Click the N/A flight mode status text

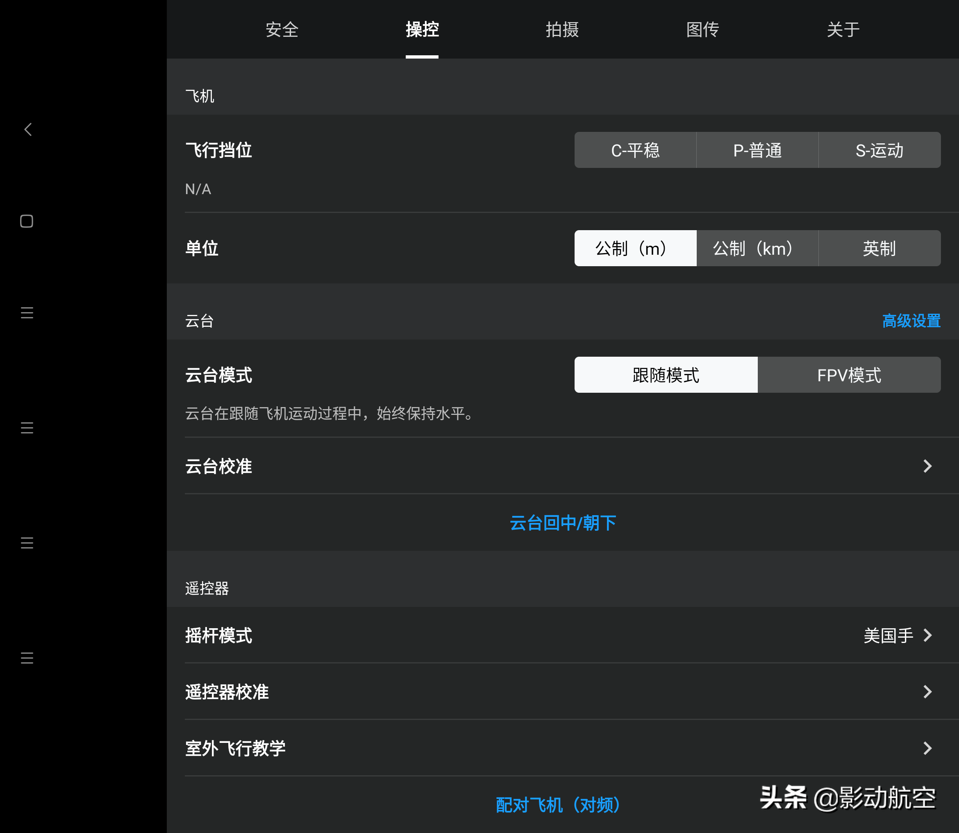tap(198, 189)
